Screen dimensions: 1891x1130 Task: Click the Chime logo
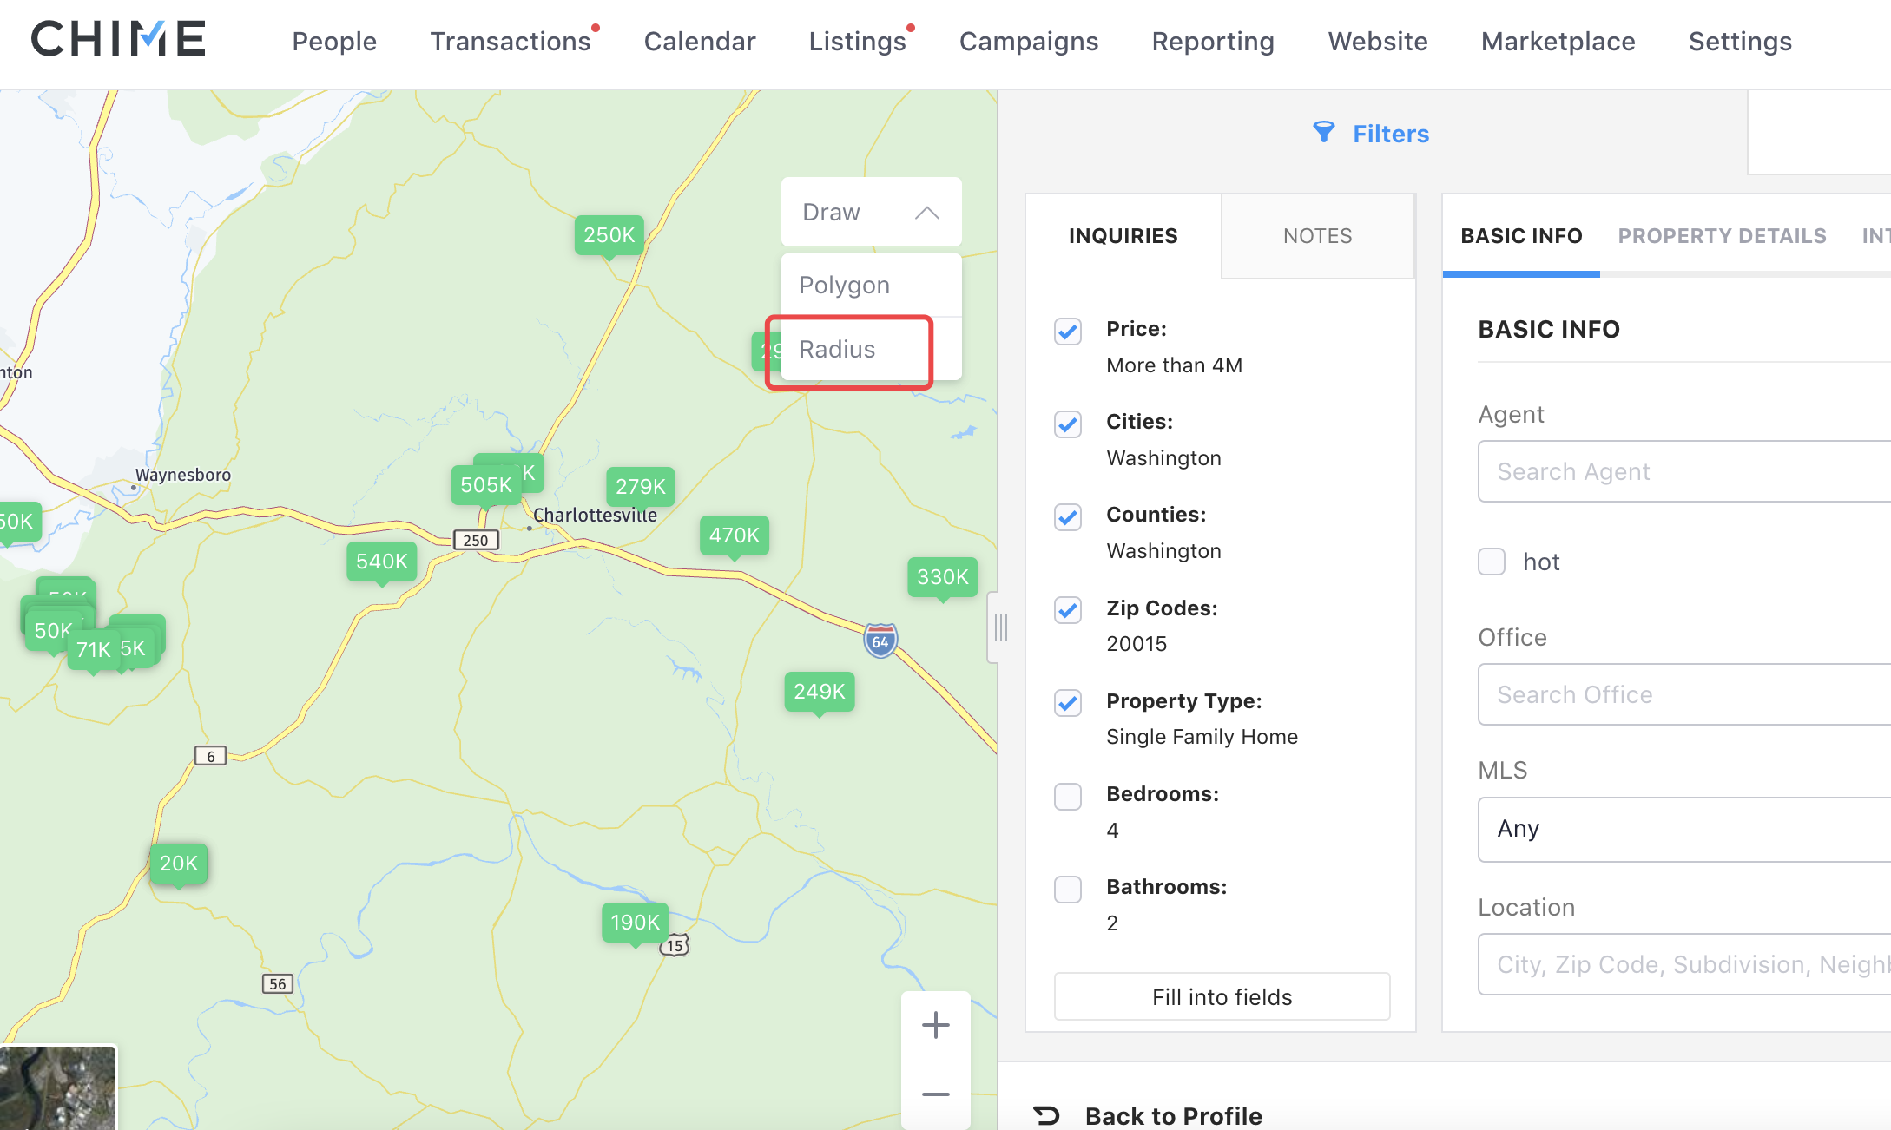pos(118,39)
